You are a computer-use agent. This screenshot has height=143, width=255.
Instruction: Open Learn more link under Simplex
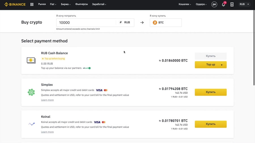coord(47,100)
